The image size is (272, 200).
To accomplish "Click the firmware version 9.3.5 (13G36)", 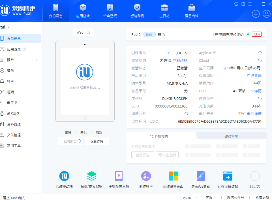I will pyautogui.click(x=177, y=53).
